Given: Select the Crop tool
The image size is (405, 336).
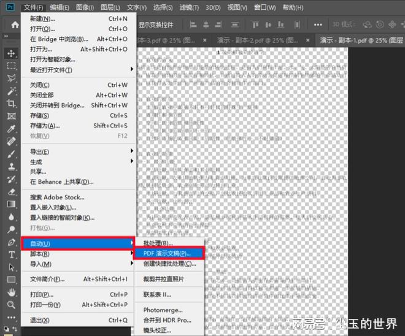Looking at the screenshot, I should pos(11,104).
